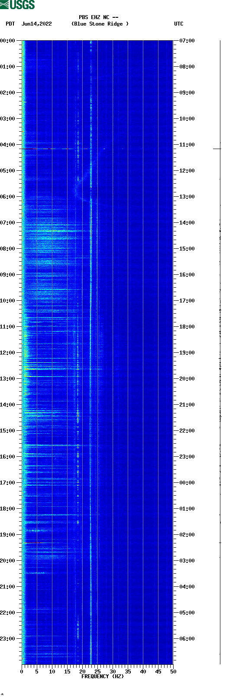Click the 04:00 PDT time label

8,145
